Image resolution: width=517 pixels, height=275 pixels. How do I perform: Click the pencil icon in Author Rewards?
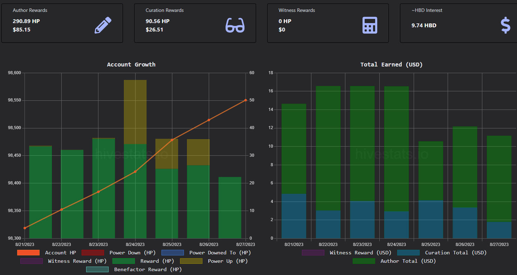tap(103, 25)
